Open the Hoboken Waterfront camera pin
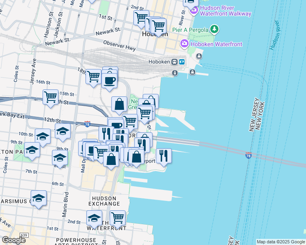306x245 pixels. [184, 44]
